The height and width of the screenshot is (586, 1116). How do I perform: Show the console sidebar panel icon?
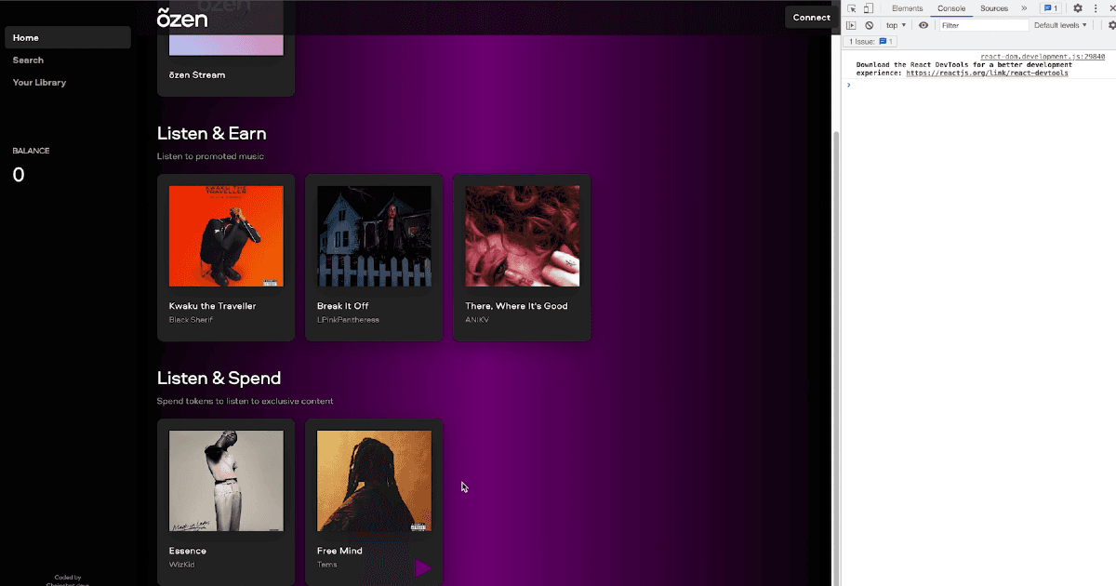point(851,25)
